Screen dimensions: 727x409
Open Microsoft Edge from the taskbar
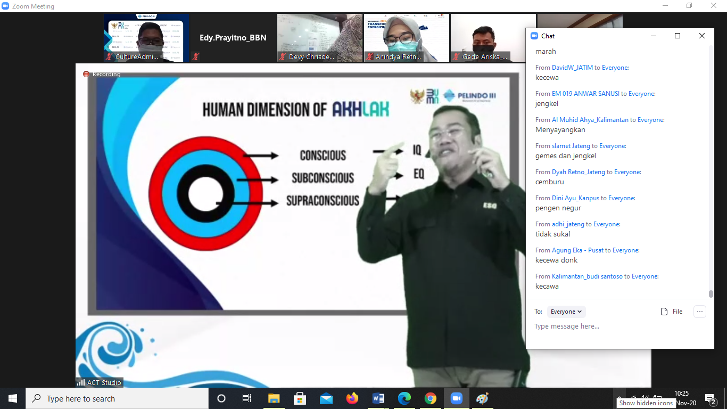click(x=404, y=398)
